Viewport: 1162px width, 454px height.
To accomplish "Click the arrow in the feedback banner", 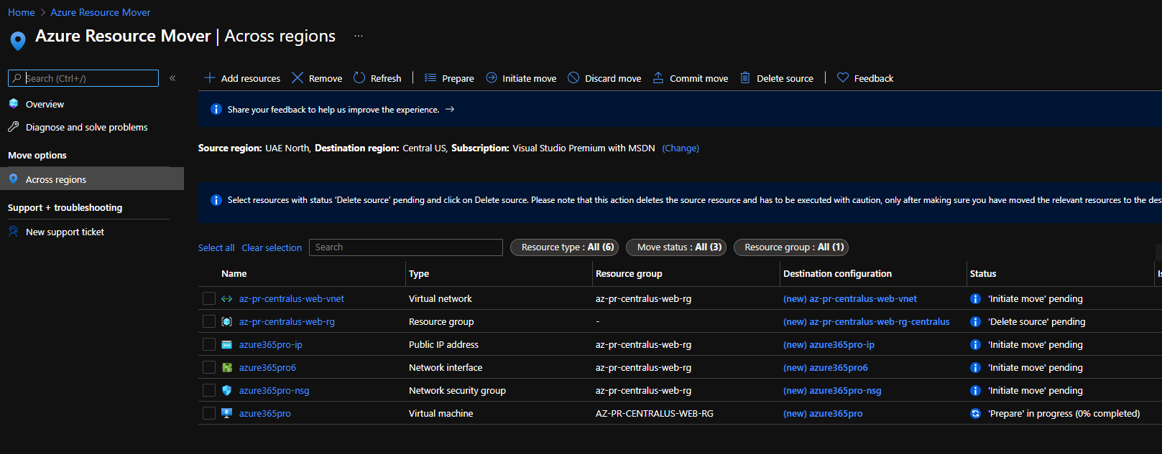I will (450, 109).
